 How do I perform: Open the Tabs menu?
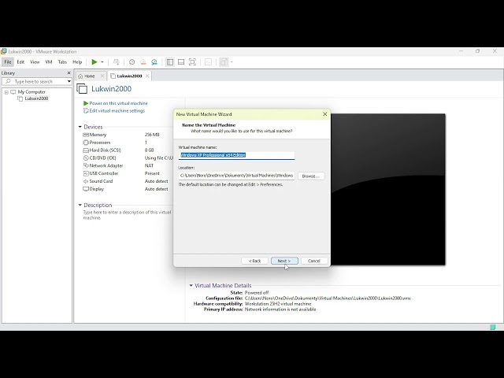click(x=62, y=62)
